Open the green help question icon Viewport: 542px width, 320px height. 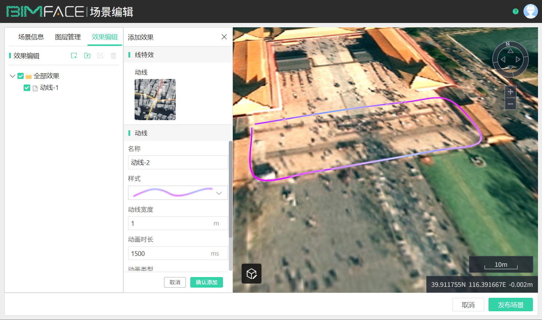click(515, 11)
